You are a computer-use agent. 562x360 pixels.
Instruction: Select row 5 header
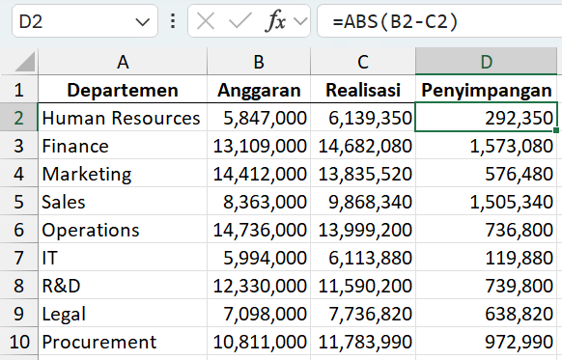point(19,202)
